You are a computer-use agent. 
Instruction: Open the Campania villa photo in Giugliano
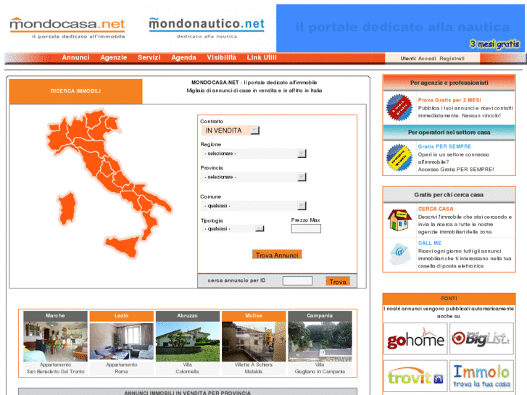tap(320, 341)
